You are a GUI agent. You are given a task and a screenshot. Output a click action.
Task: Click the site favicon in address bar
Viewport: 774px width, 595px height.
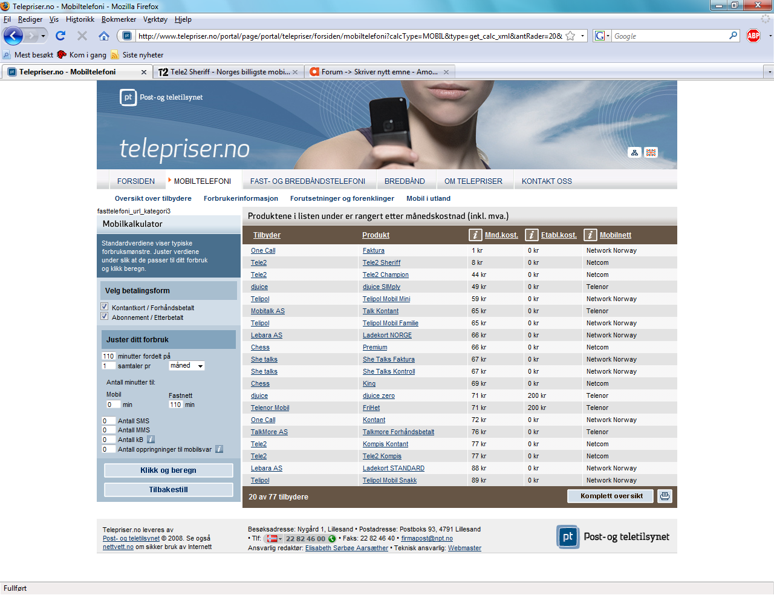point(126,36)
